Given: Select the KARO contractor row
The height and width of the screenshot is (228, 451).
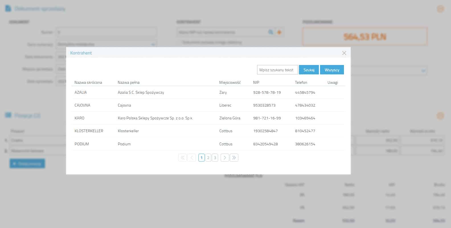Looking at the screenshot, I should click(208, 118).
